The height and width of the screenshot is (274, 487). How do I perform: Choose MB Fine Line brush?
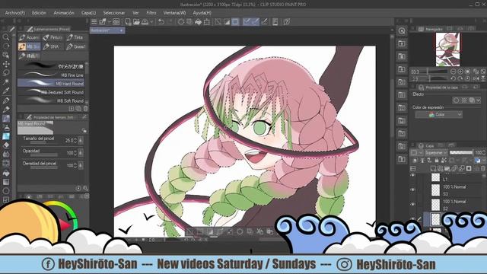pyautogui.click(x=51, y=75)
